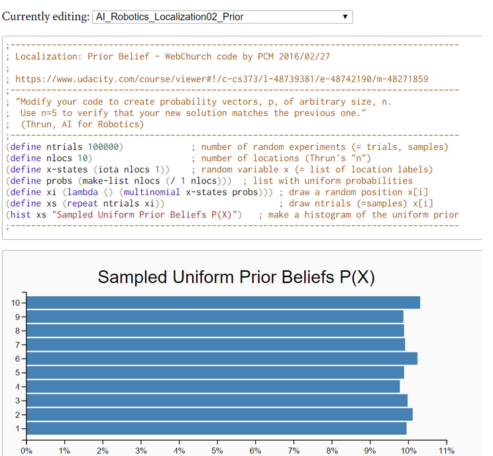Click the 'define nlocs 10' code line
The height and width of the screenshot is (456, 493).
[48, 158]
